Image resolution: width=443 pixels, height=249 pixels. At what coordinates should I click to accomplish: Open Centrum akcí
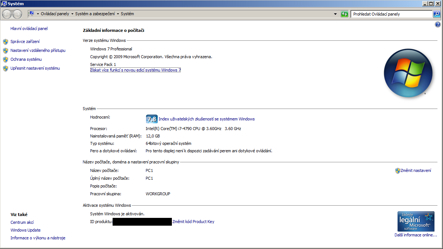[x=22, y=222]
